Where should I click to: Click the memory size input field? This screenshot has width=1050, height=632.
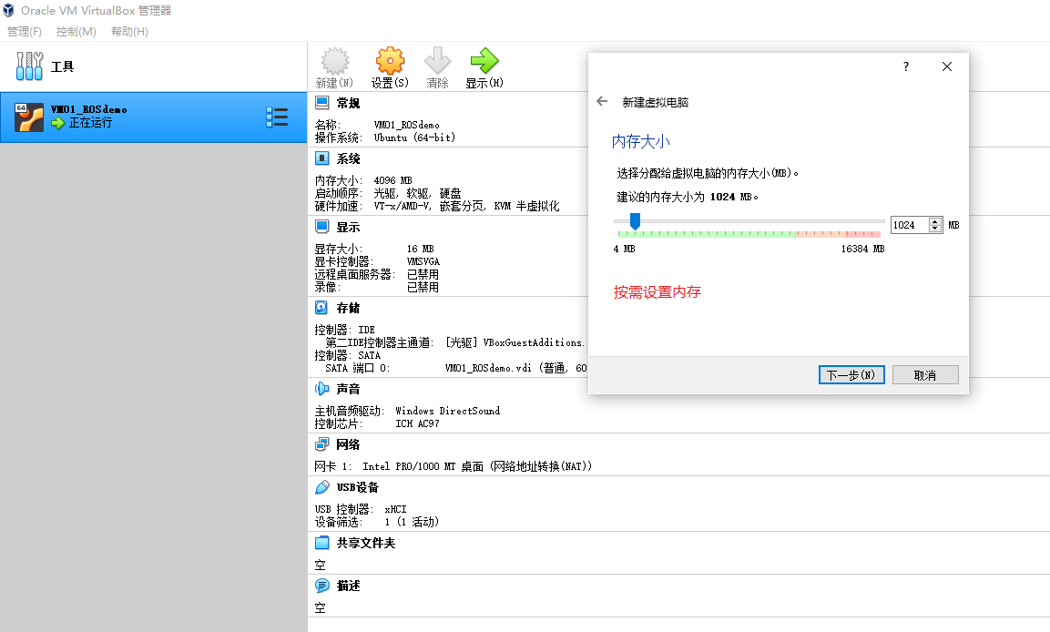909,225
